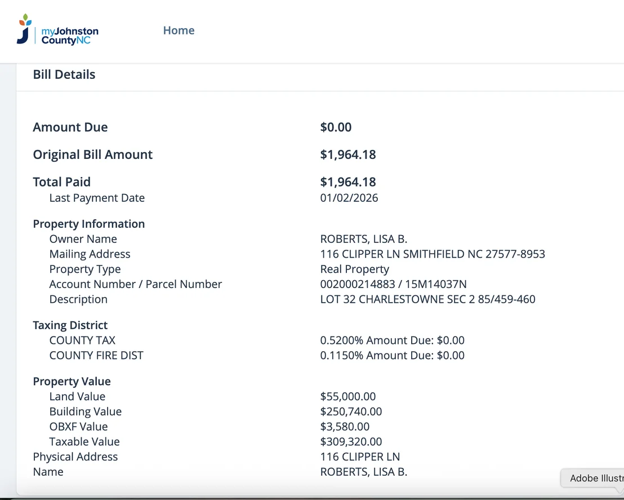Click the Original Bill Amount label
Image resolution: width=624 pixels, height=500 pixels.
[93, 154]
